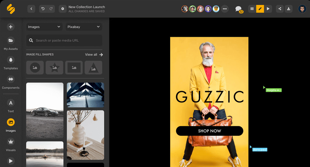Image resolution: width=310 pixels, height=167 pixels.
Task: Click the SHOP NOW button on canvas
Action: pyautogui.click(x=210, y=131)
